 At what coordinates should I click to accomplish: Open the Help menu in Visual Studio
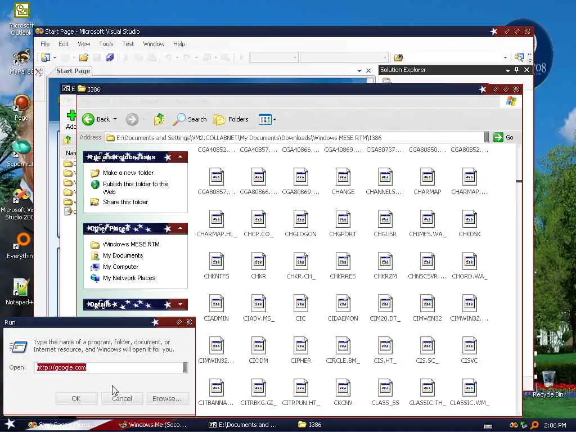(x=179, y=44)
